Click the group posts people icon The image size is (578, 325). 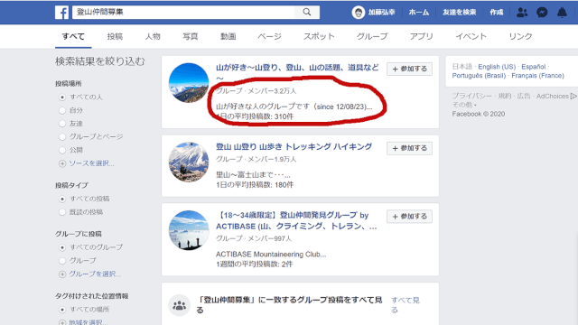click(x=179, y=305)
